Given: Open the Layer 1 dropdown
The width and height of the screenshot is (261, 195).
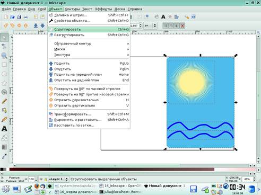Looking at the screenshot, I should (x=58, y=179).
